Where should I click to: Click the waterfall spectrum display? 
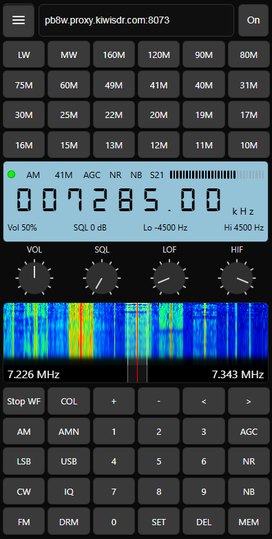pos(136,342)
